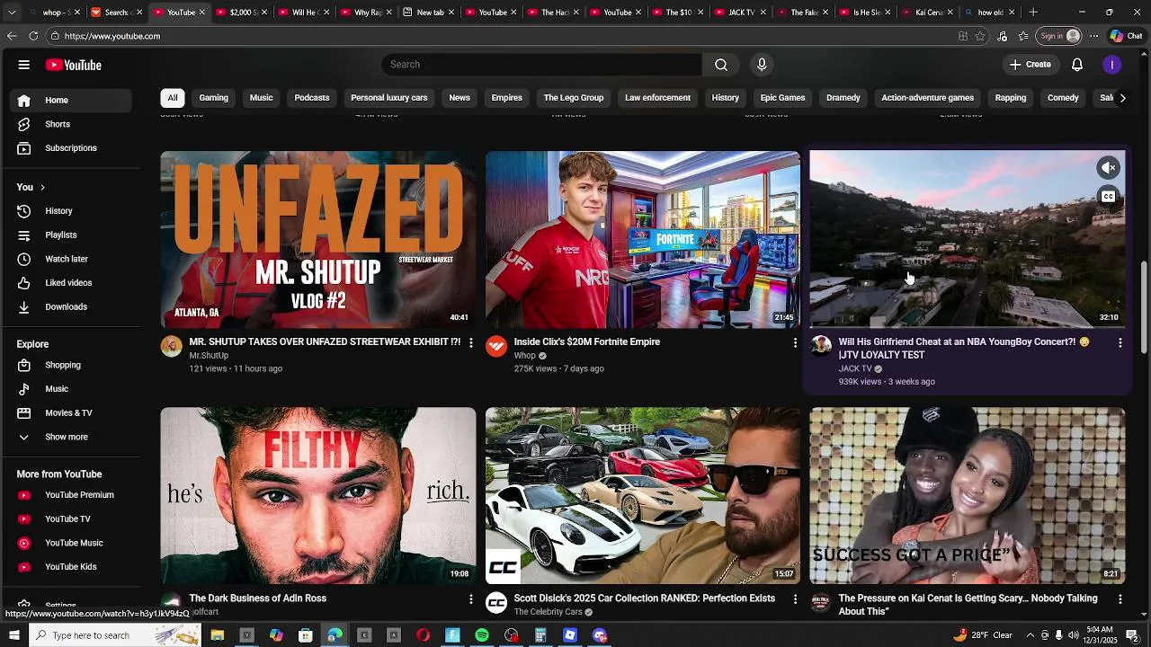Go to Subscriptions in the sidebar
Image resolution: width=1151 pixels, height=647 pixels.
71,148
